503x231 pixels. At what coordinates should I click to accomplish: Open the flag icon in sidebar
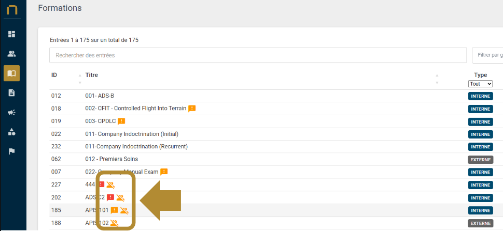(x=12, y=151)
